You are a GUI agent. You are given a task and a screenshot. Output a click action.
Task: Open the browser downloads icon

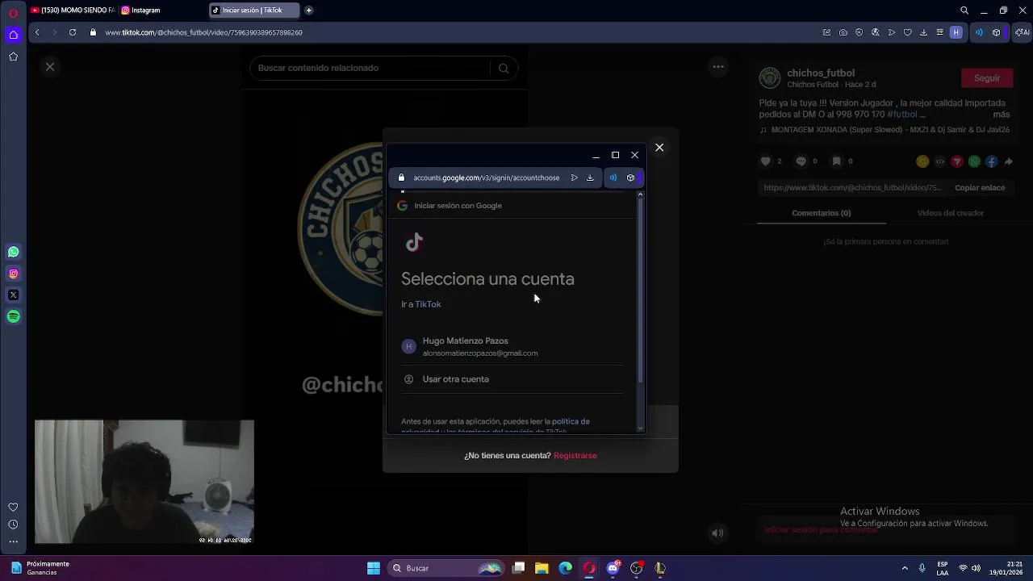tap(924, 32)
